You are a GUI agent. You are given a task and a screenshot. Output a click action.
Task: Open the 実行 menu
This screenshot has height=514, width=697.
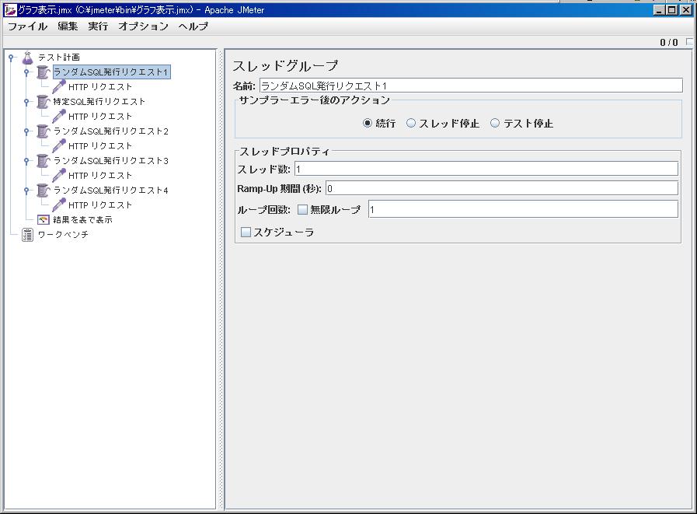(98, 26)
